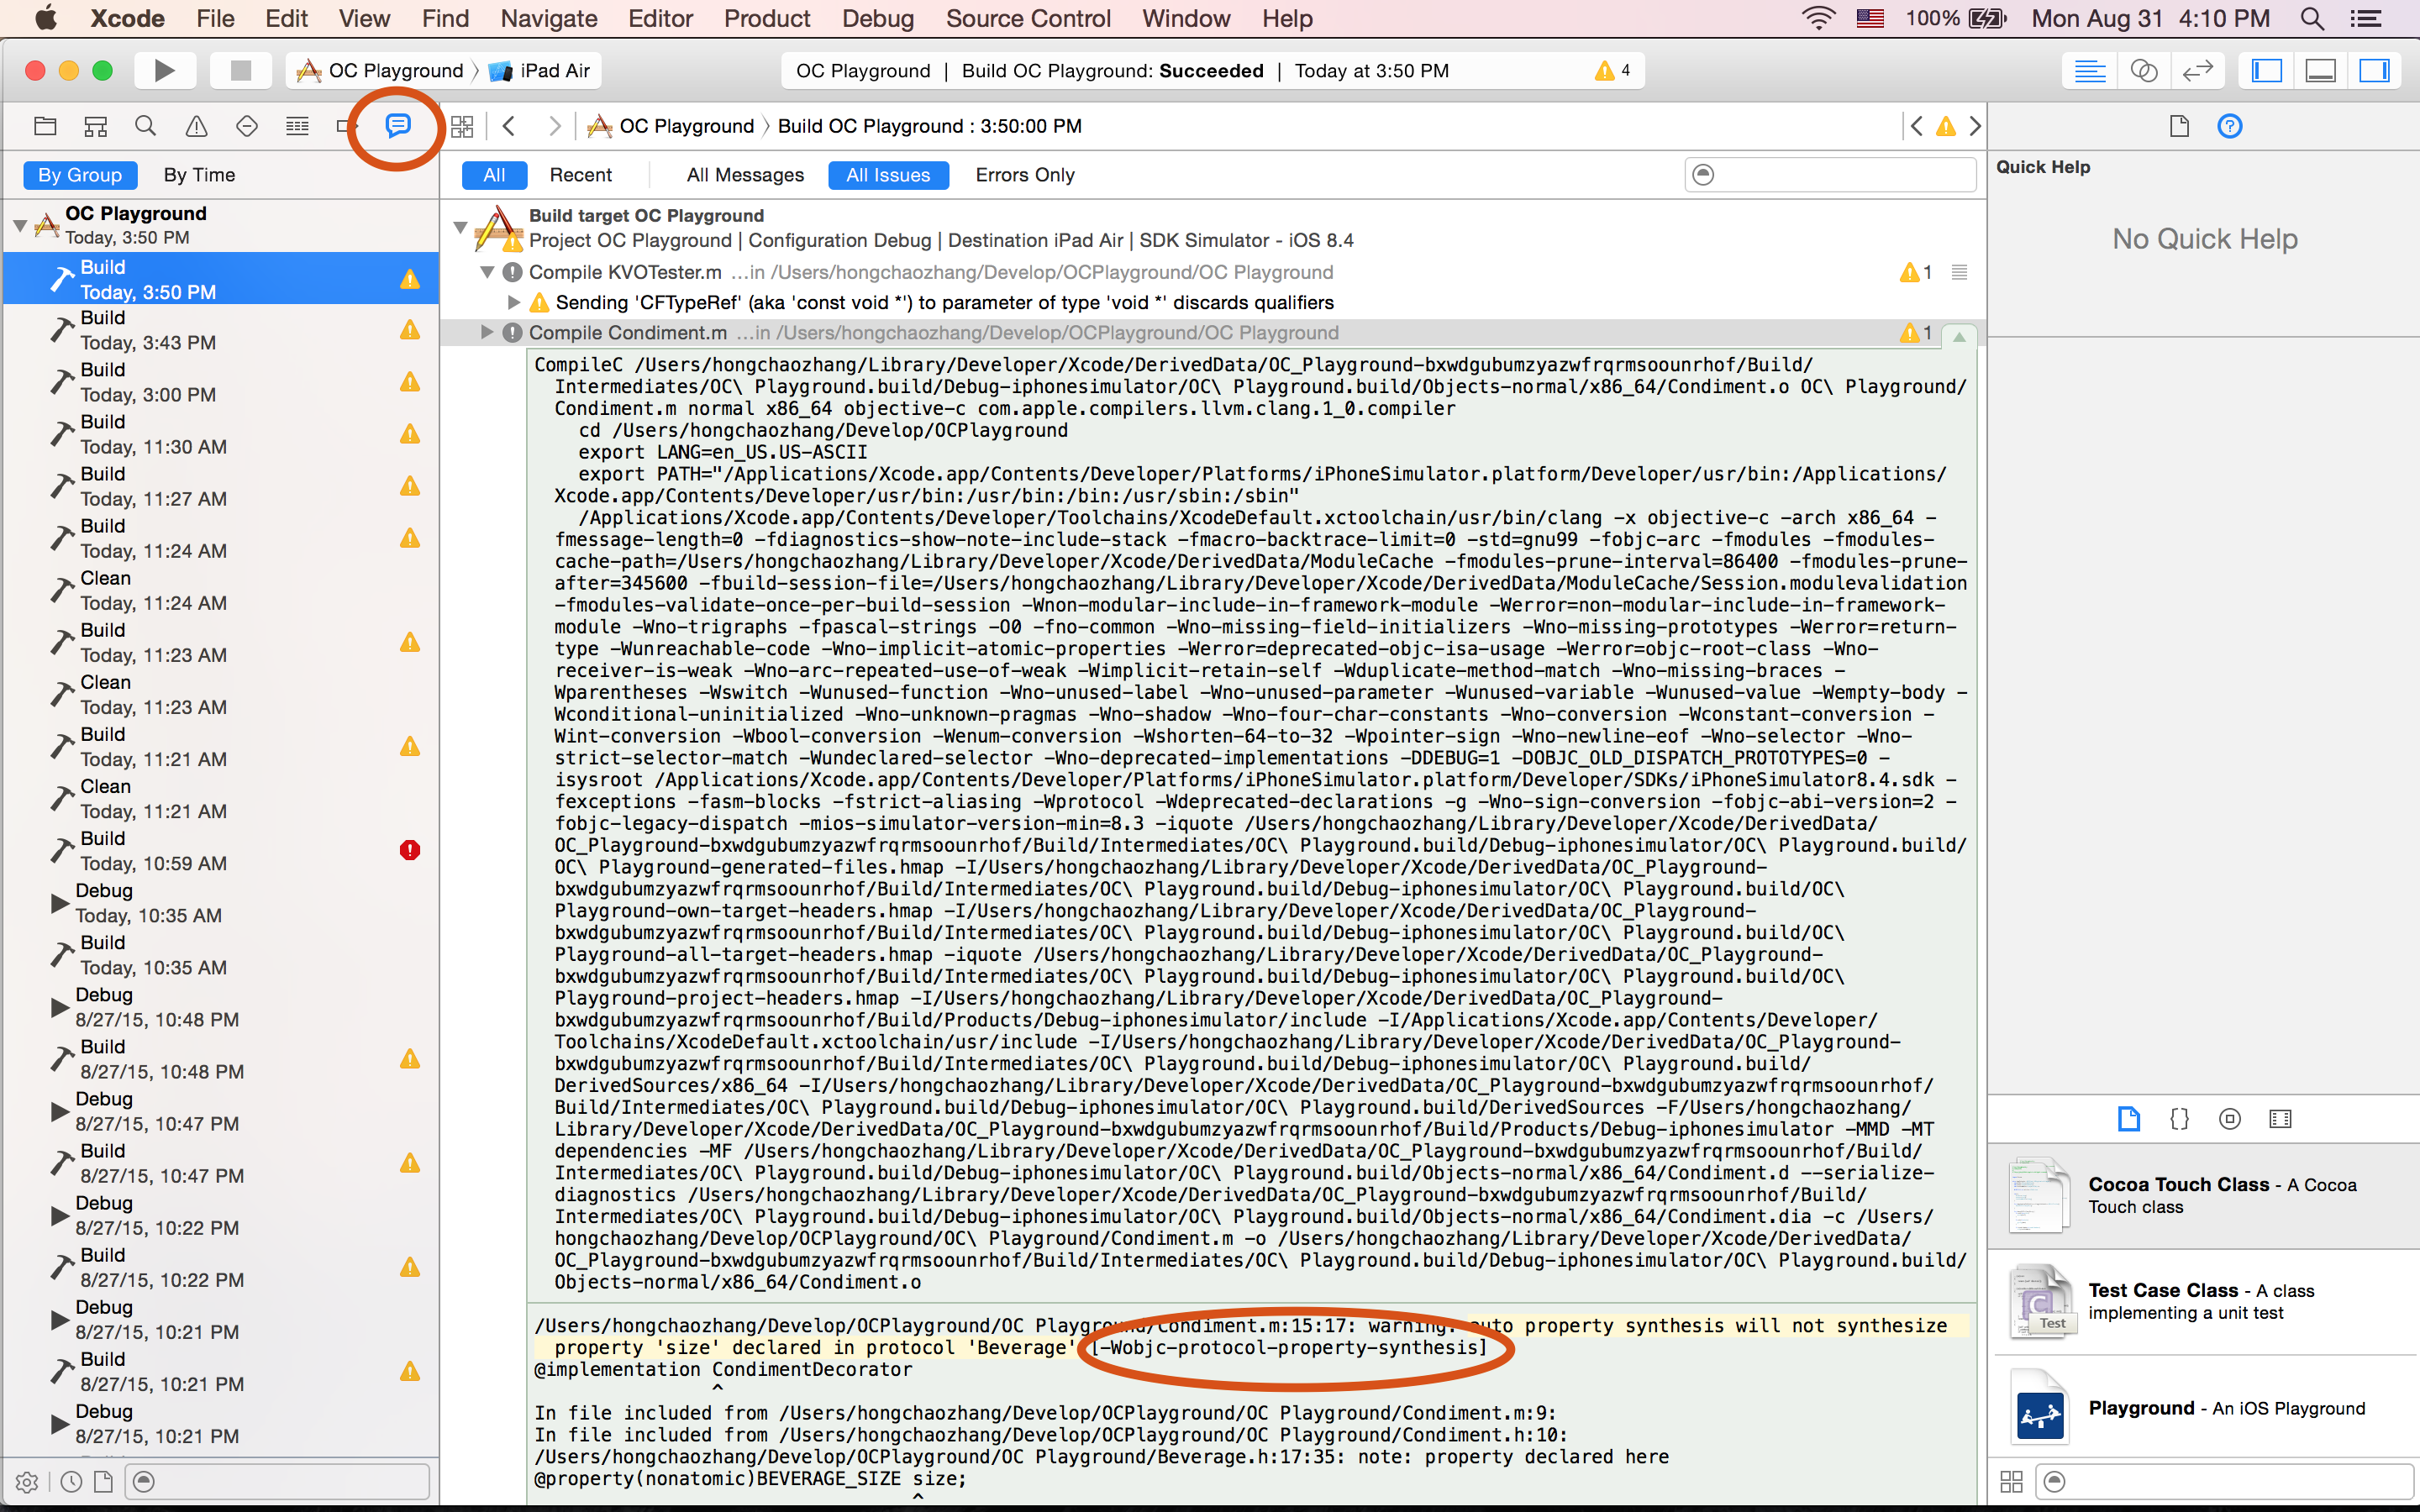The height and width of the screenshot is (1512, 2420).
Task: Choose iPad Air run destination
Action: tap(542, 70)
